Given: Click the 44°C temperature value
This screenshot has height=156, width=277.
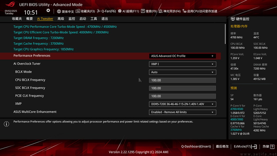Looking at the screenshot, I should [256, 37].
